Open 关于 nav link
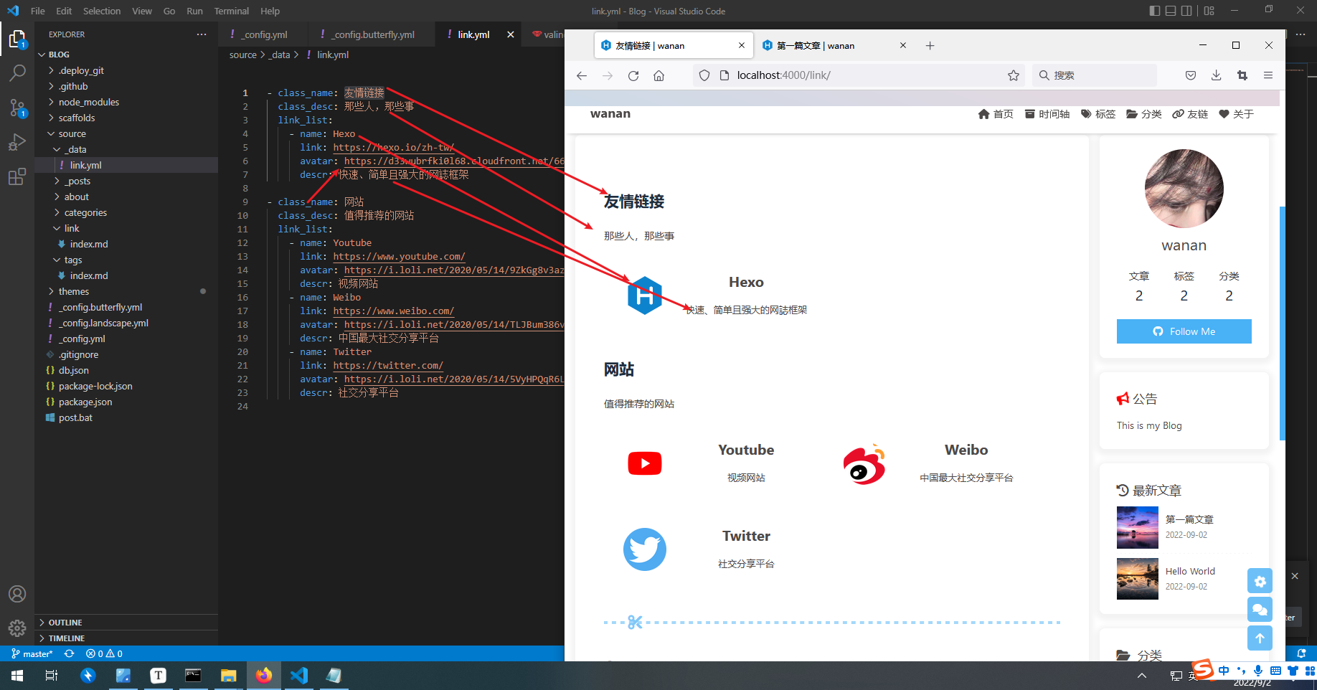 tap(1237, 114)
